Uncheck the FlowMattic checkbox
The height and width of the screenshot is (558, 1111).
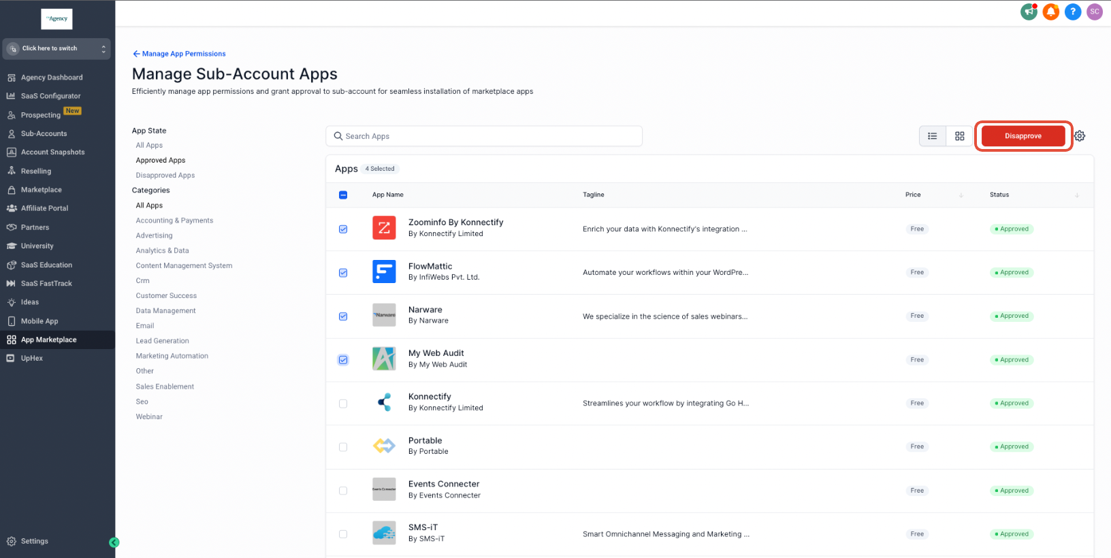pyautogui.click(x=343, y=273)
